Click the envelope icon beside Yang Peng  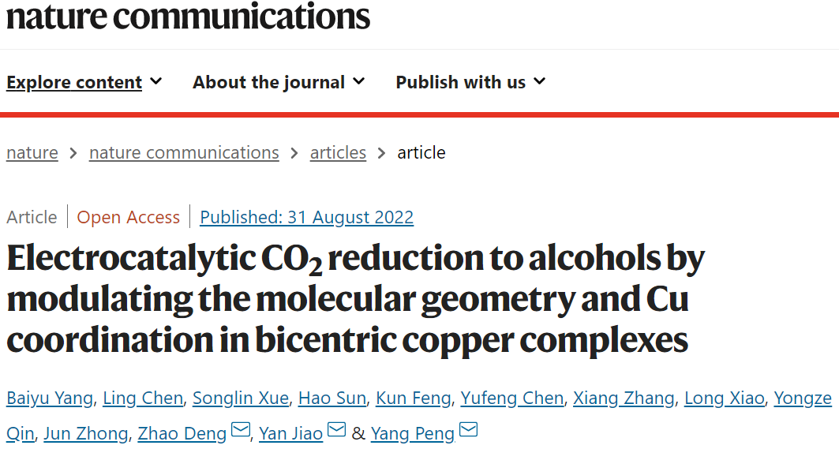click(x=469, y=429)
